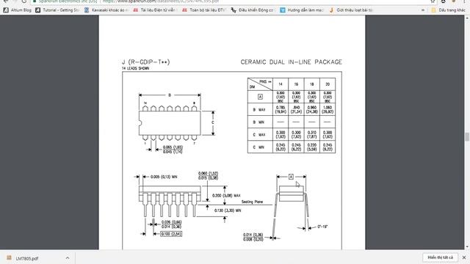Click the Seating Plane label
The width and height of the screenshot is (470, 264).
point(252,202)
